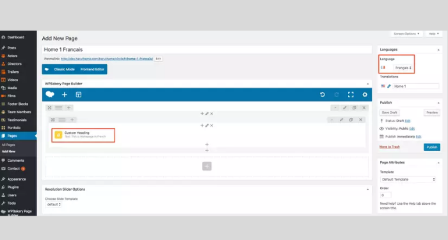448x240 pixels.
Task: Click Save Draft button
Action: 389,113
